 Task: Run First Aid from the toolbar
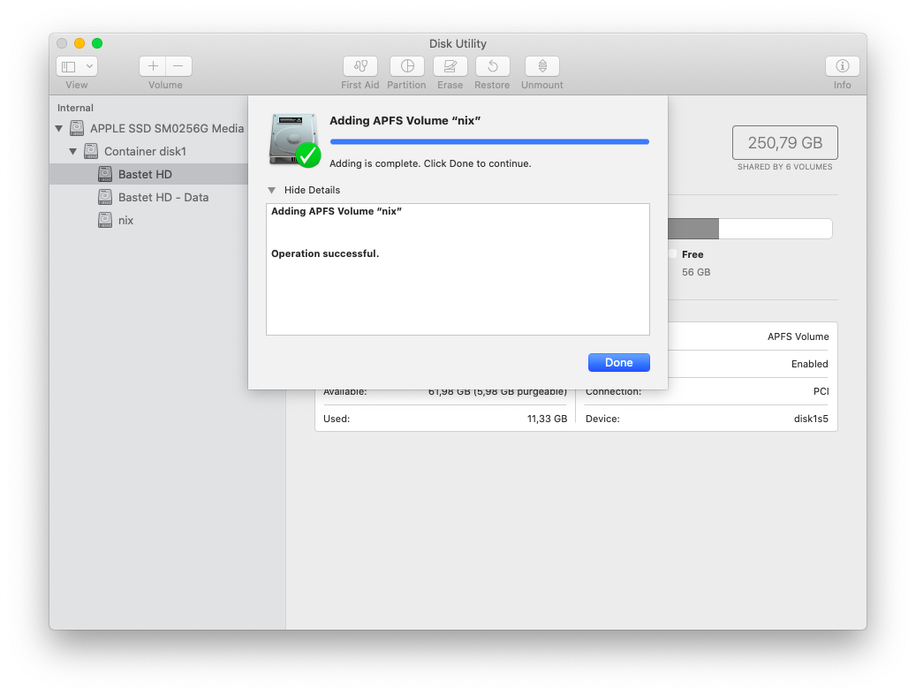pos(360,66)
